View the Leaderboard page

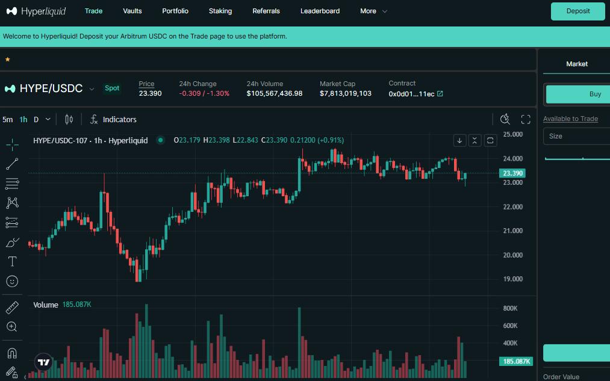(x=320, y=11)
